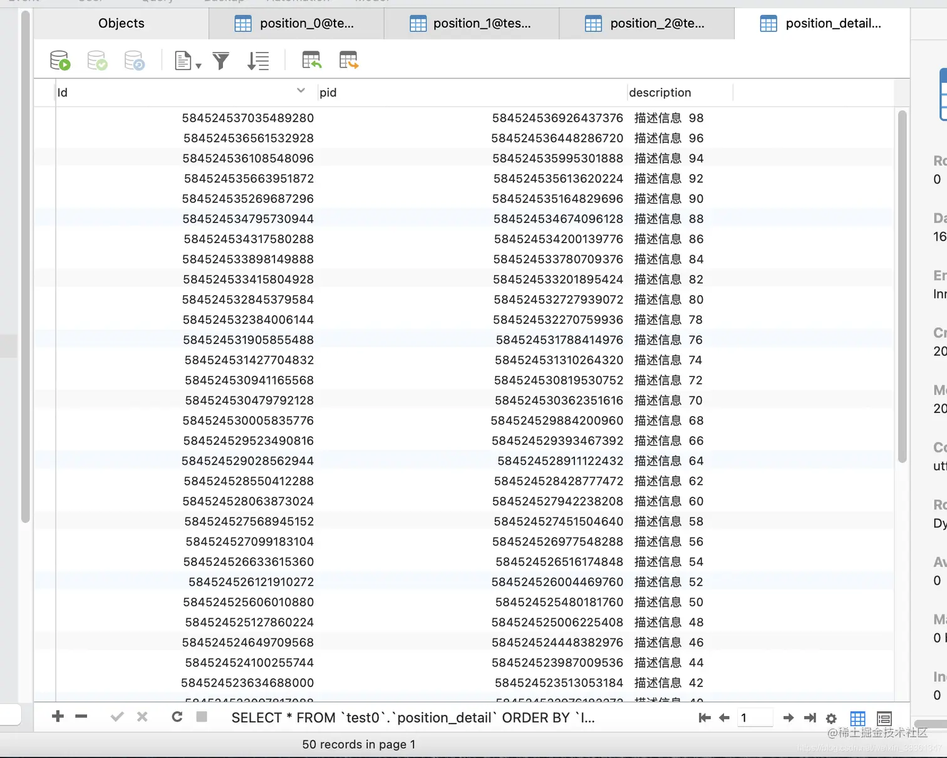Select Id cell 584524530941165568
Image resolution: width=947 pixels, height=758 pixels.
coord(186,380)
